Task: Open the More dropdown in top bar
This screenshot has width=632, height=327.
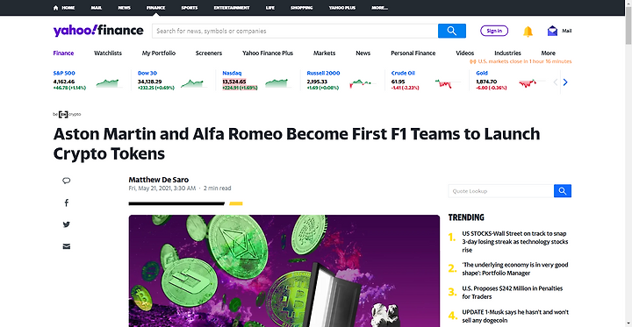Action: [x=380, y=8]
